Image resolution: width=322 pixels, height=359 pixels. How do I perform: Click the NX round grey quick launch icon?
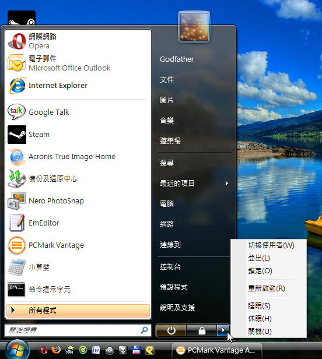109,350
